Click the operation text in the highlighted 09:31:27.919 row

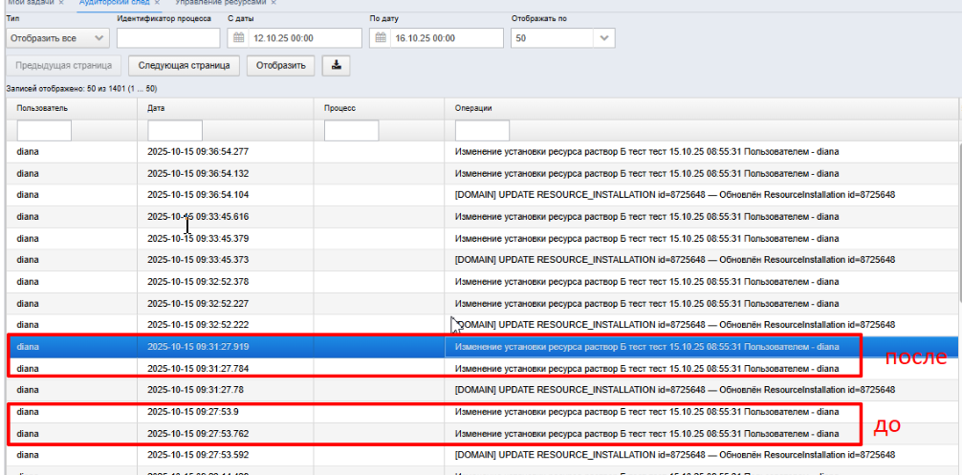646,347
